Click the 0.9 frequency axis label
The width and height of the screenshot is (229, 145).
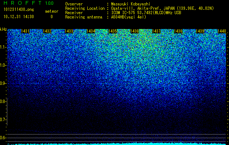pyautogui.click(x=3, y=83)
